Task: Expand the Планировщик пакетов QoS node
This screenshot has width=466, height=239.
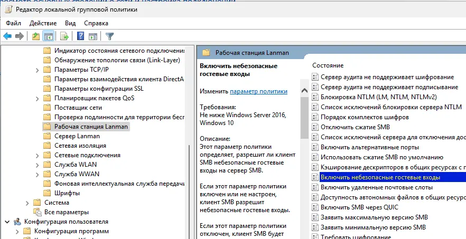Action: [37, 99]
